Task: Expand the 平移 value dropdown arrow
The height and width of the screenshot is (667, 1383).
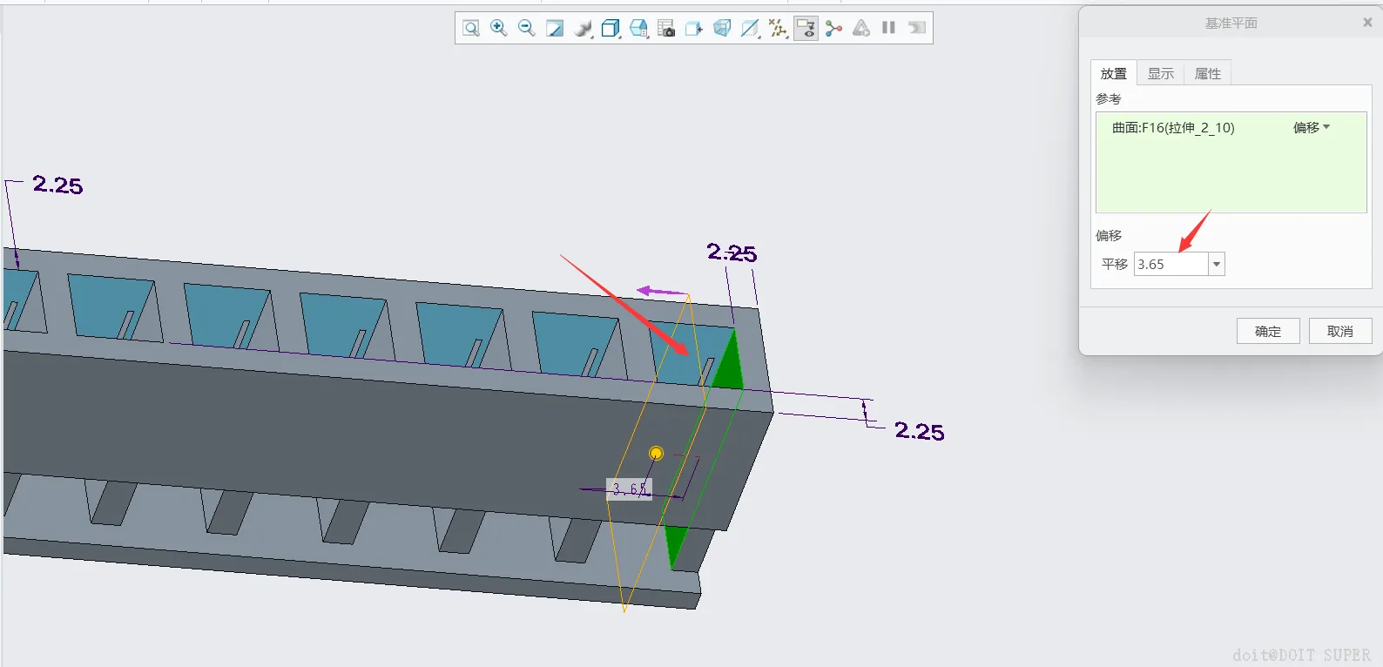Action: pyautogui.click(x=1217, y=264)
